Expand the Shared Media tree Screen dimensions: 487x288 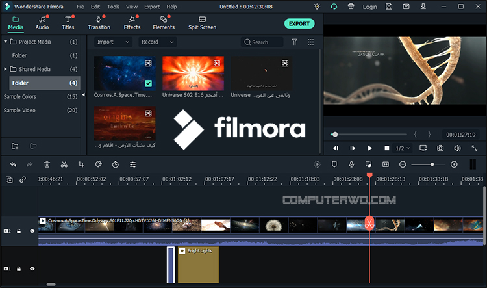(x=5, y=69)
